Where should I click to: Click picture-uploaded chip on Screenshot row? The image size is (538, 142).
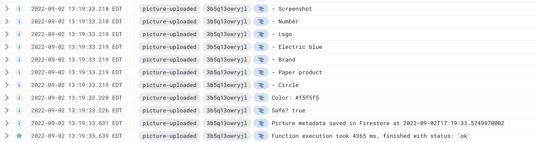pos(169,9)
